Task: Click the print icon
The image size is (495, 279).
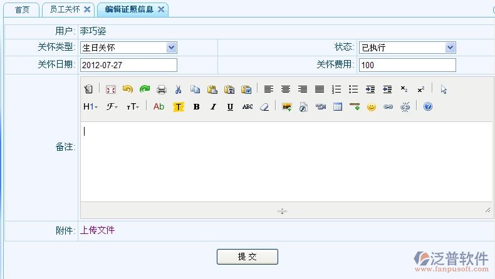Action: pos(162,89)
